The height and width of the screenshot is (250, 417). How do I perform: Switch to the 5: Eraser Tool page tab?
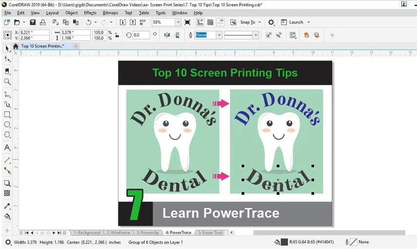click(210, 232)
